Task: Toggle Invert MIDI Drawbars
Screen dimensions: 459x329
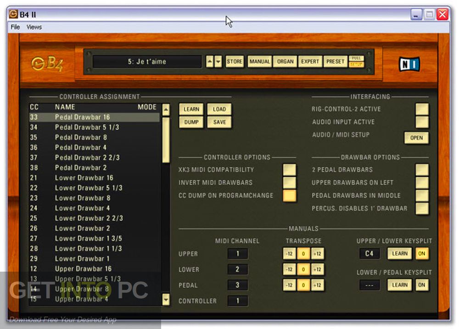Action: coord(290,182)
